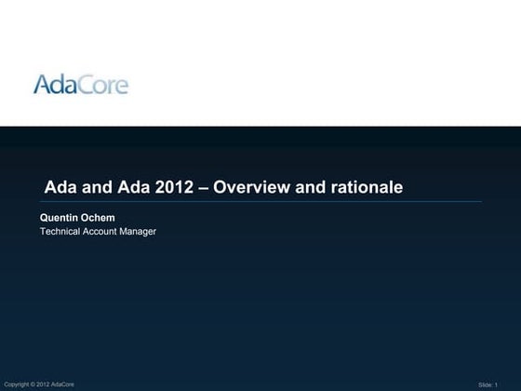
Task: Click the word "Technical" in the subtitle
Action: (x=60, y=232)
